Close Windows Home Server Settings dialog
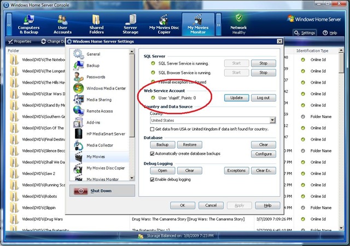350x246 pixels. pos(279,42)
